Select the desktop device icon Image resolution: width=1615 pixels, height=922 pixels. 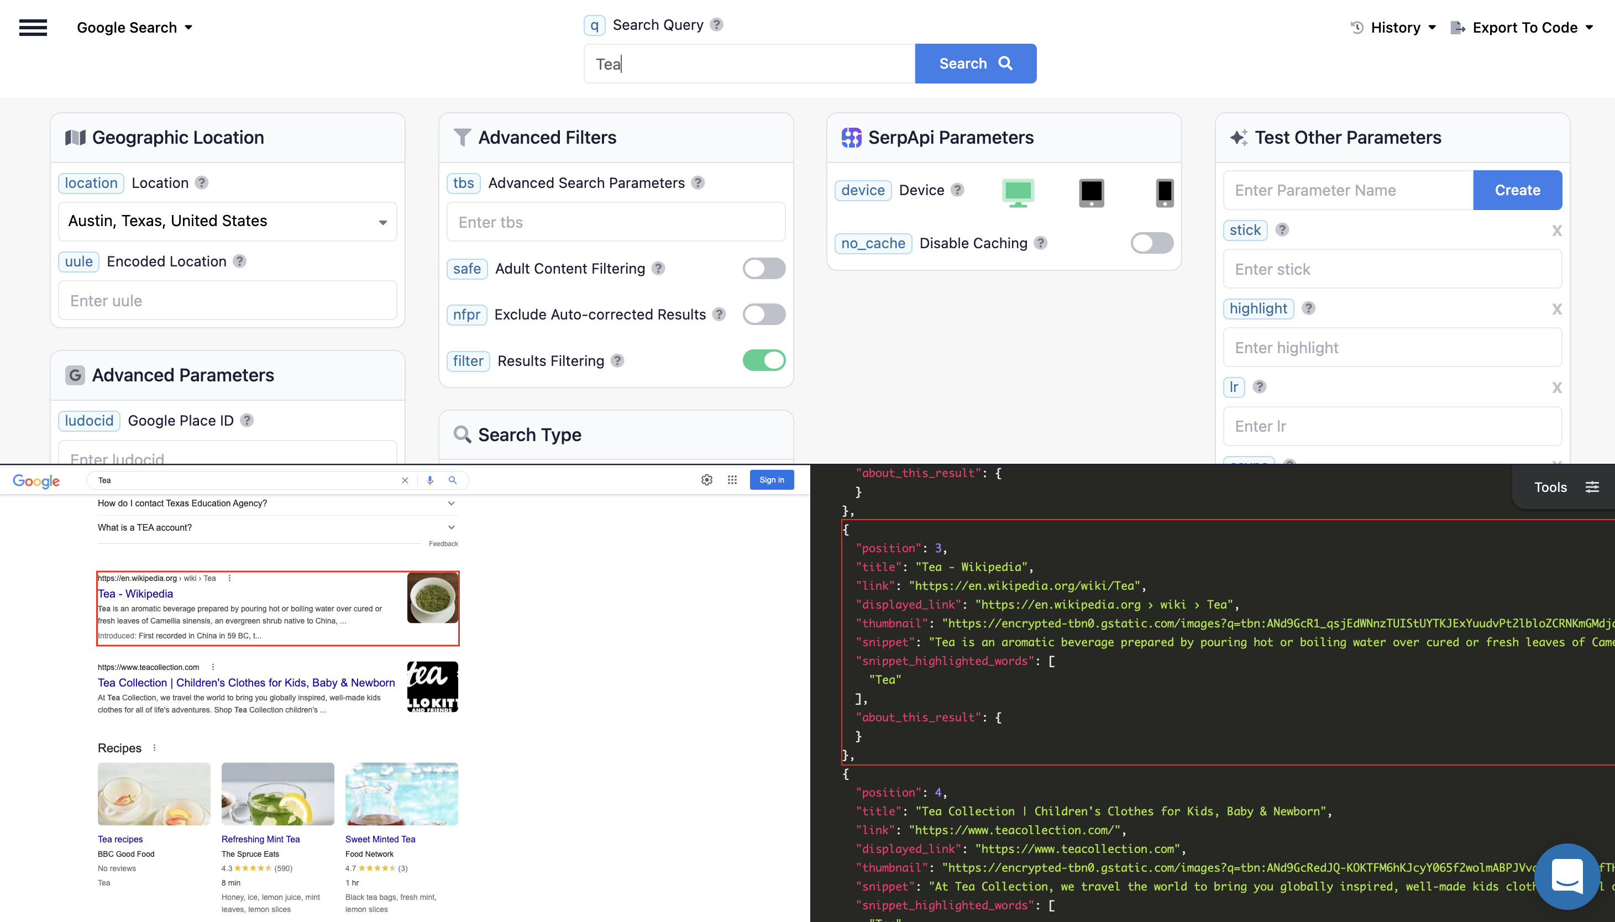[1018, 192]
